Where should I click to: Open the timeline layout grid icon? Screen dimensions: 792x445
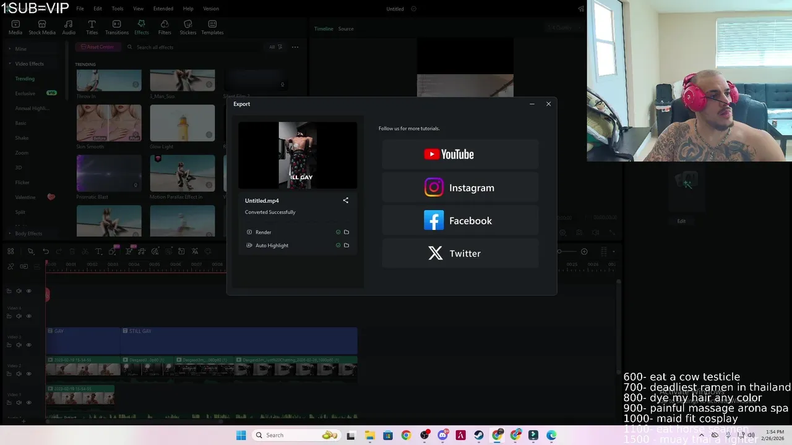[11, 252]
